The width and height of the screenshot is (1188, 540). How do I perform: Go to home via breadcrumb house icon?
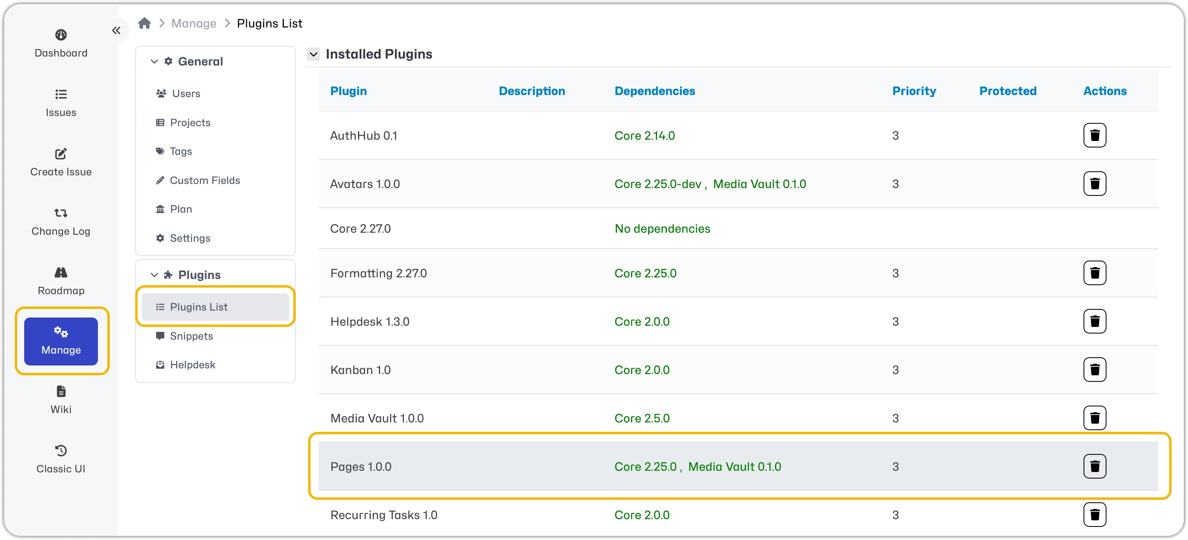144,23
